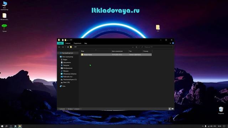Switch to details view in status bar
This screenshot has height=128, width=228.
(x=170, y=109)
